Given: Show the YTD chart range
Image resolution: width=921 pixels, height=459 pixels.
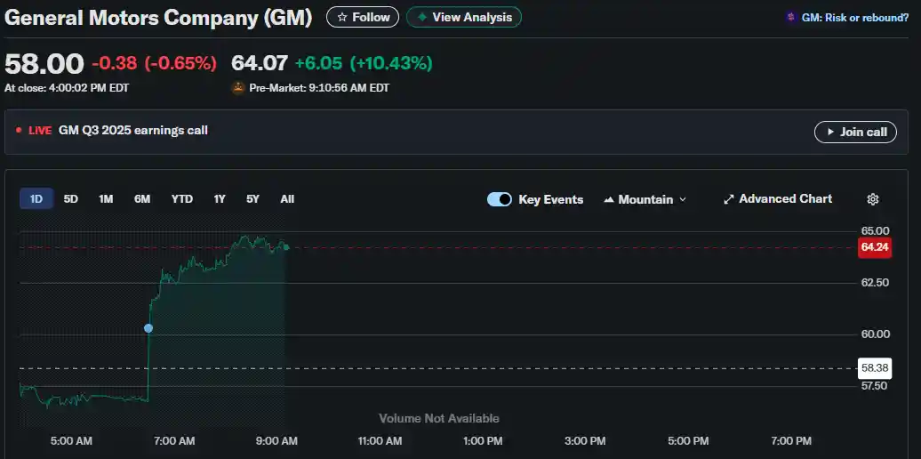Looking at the screenshot, I should (x=181, y=199).
